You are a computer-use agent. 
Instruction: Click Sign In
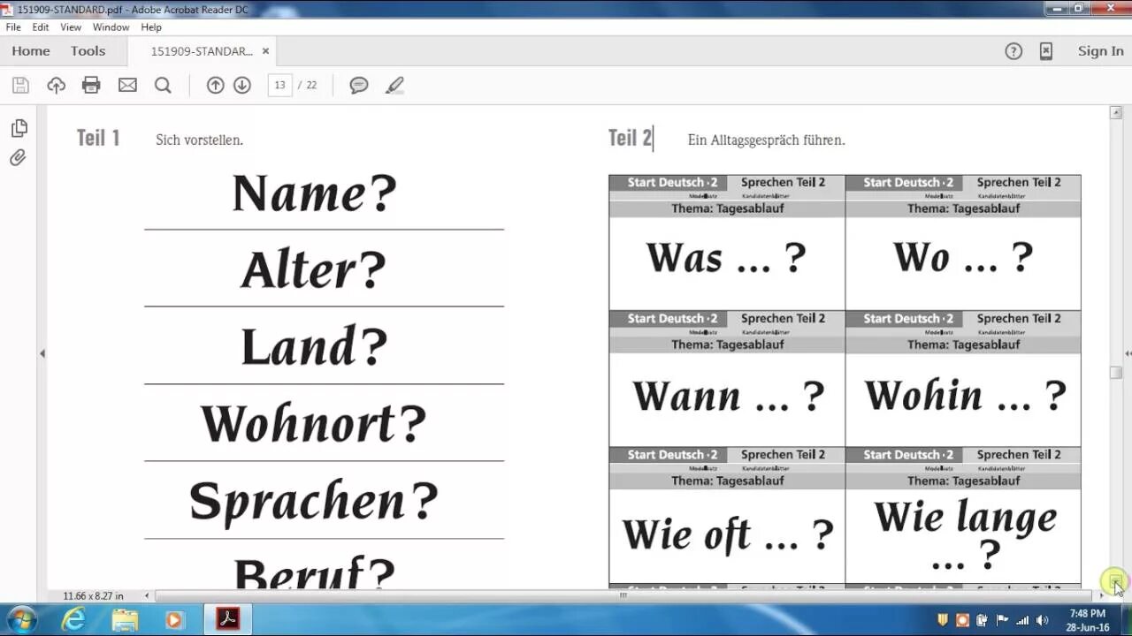(1100, 51)
